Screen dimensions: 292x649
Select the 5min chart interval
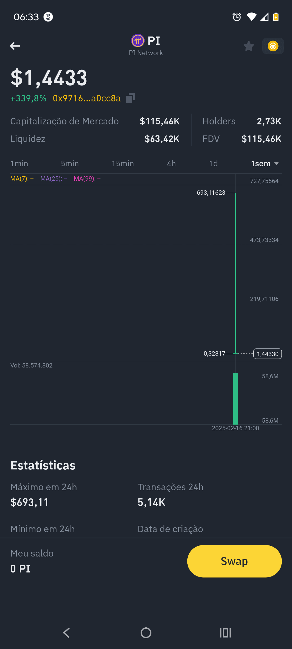tap(70, 164)
